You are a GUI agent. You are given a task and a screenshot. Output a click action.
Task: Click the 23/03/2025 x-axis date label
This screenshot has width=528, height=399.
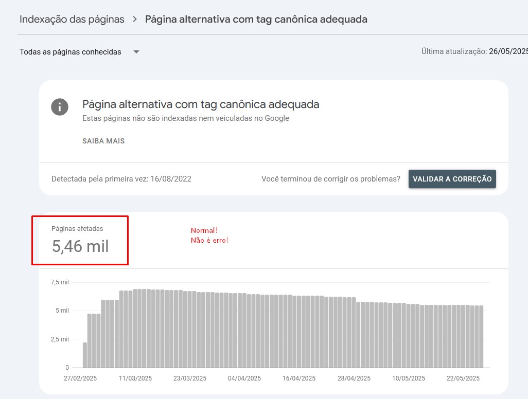[x=189, y=378]
